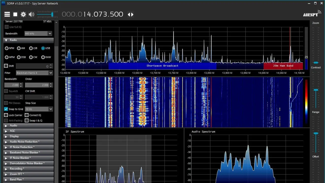Expand the IF Noise Blanker panel

[28, 158]
